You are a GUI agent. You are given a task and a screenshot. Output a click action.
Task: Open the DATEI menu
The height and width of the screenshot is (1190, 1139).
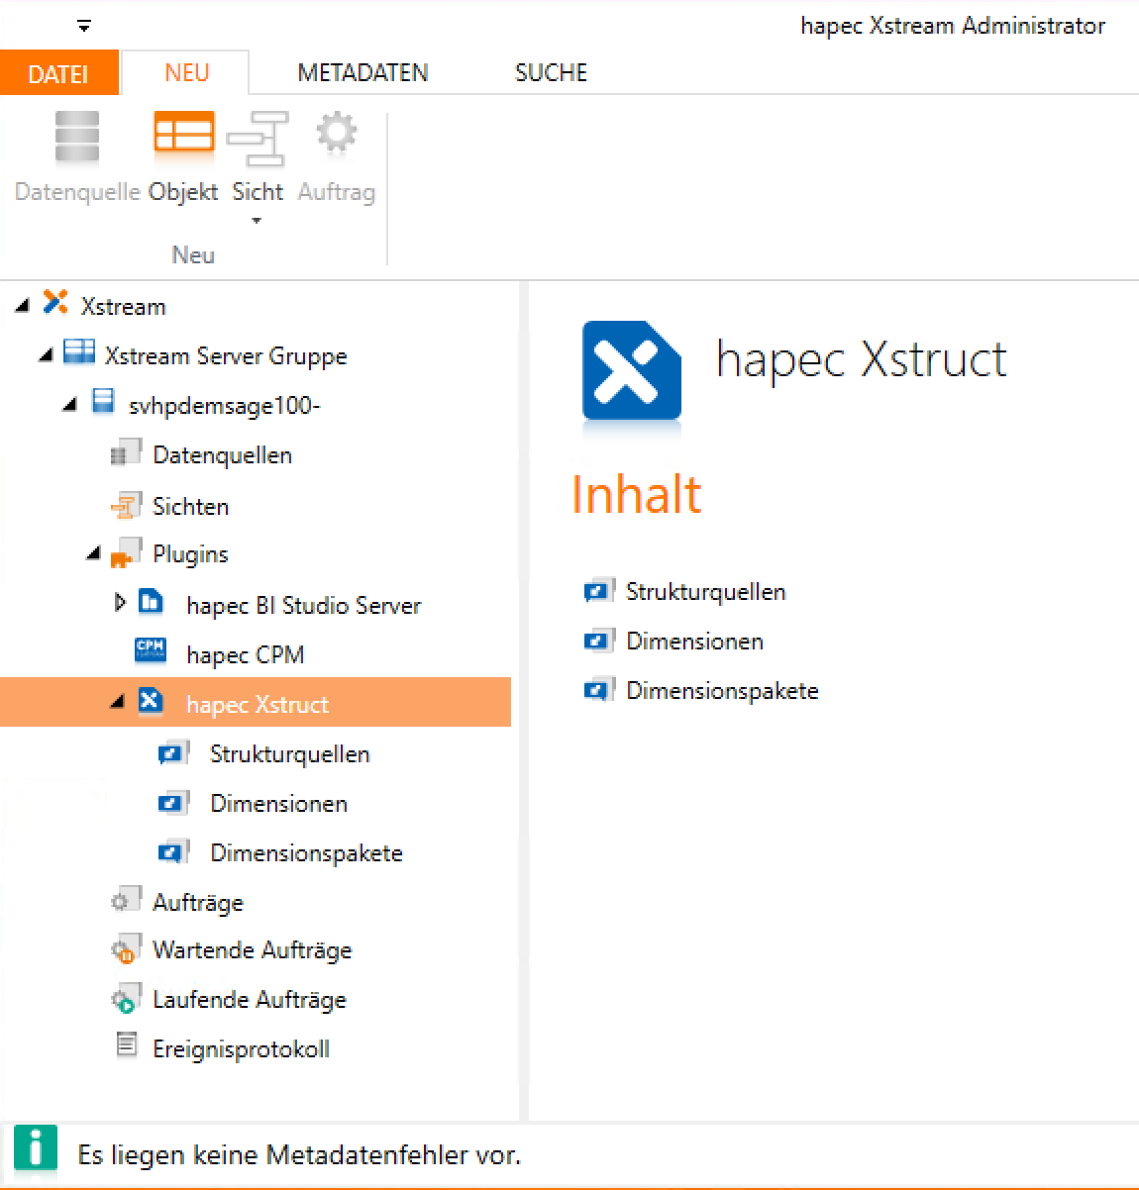point(58,74)
